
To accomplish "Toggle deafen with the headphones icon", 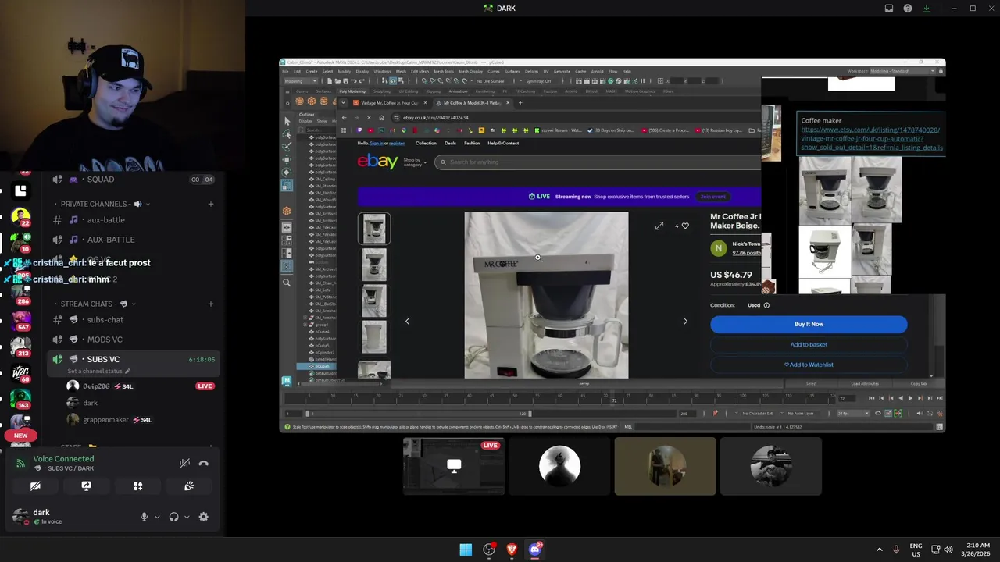I will pos(173,517).
